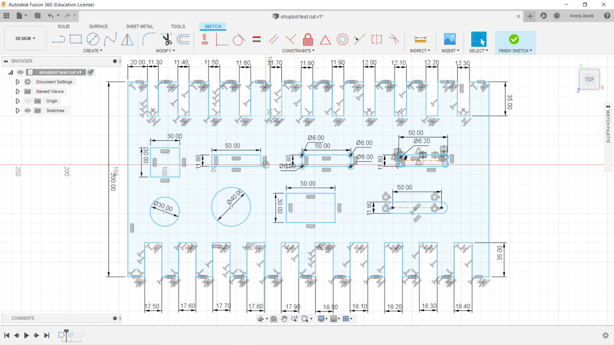Open the Inspect dropdown menu
The width and height of the screenshot is (614, 345).
[x=420, y=51]
